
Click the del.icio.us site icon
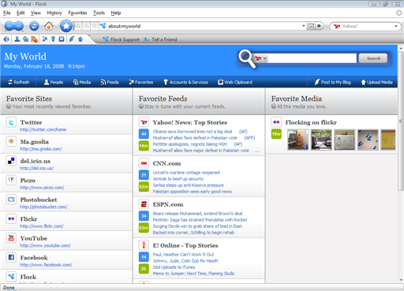(11, 161)
